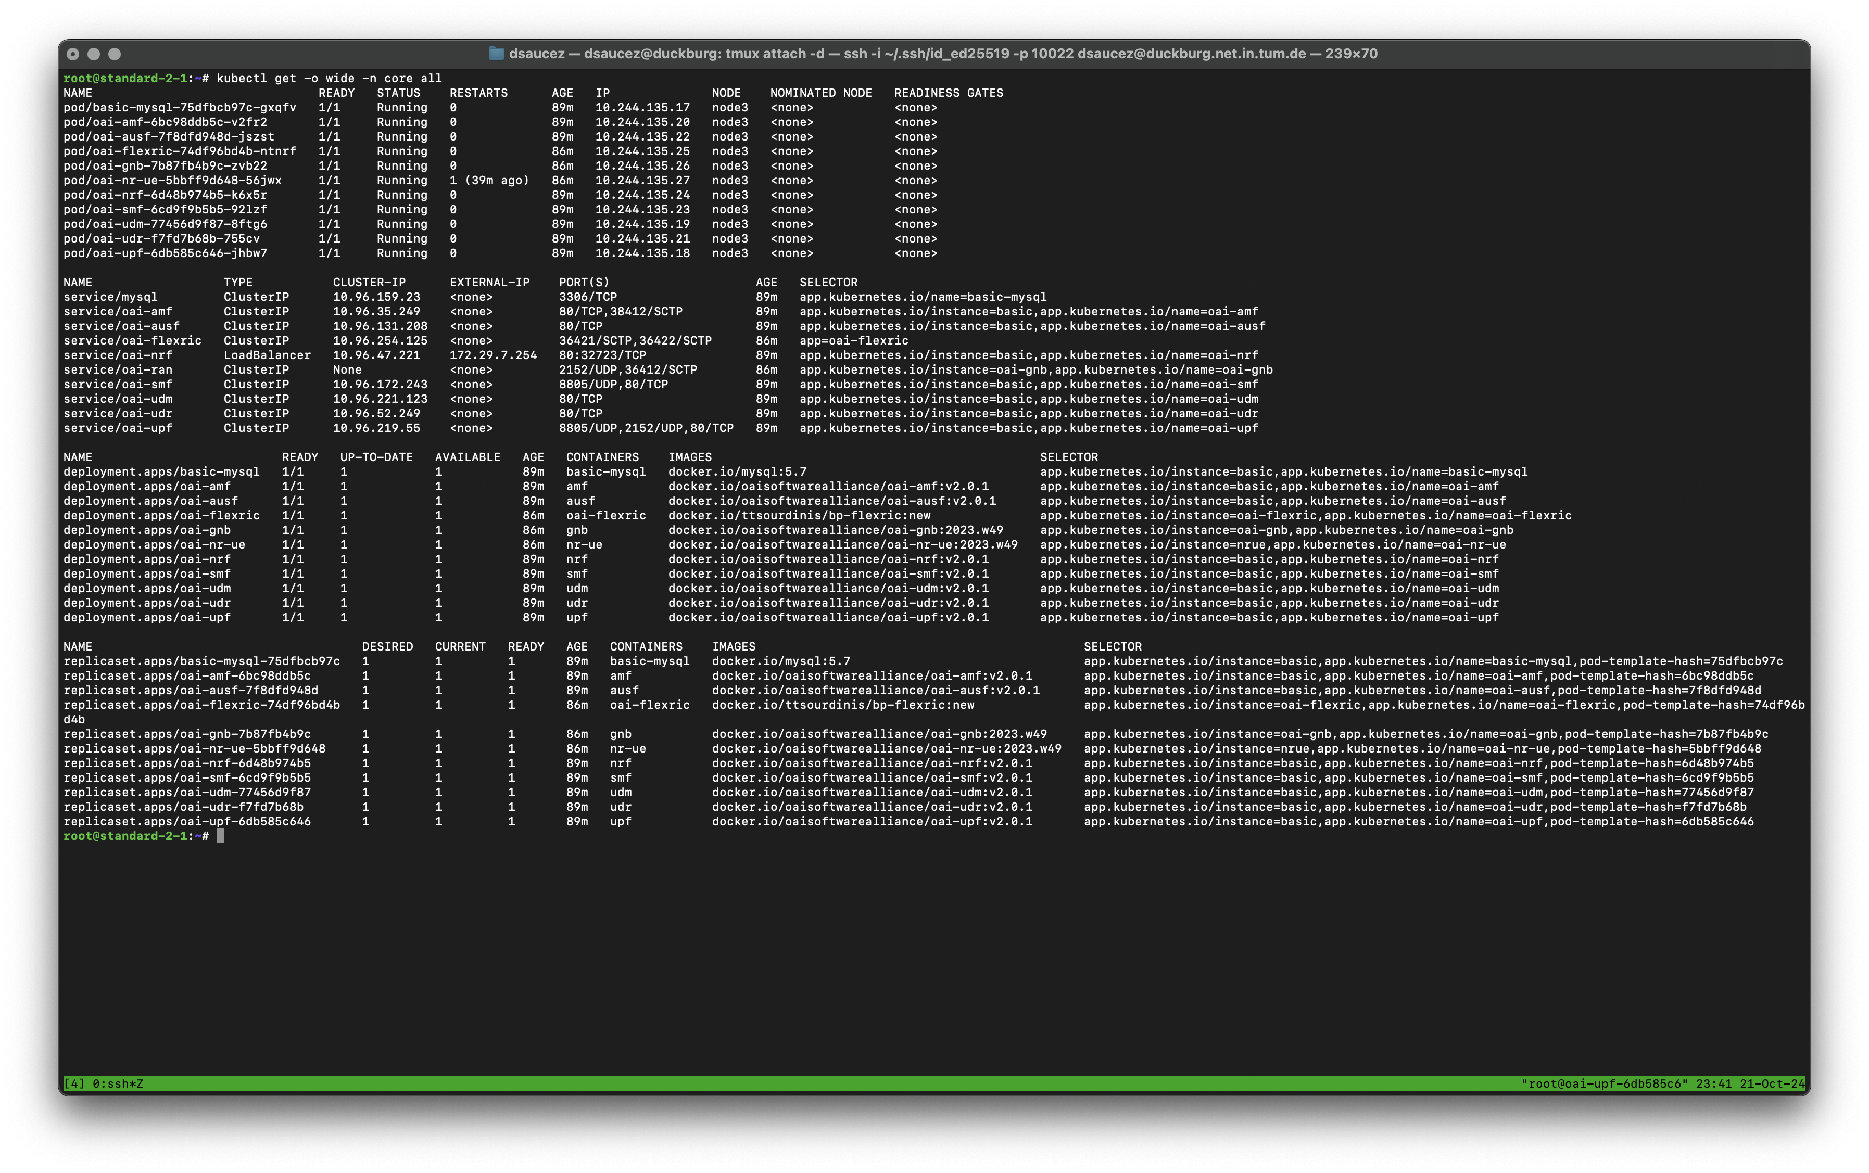
Task: Select replicaset.apps/oai-udr-f7fd7b68b name
Action: point(184,807)
